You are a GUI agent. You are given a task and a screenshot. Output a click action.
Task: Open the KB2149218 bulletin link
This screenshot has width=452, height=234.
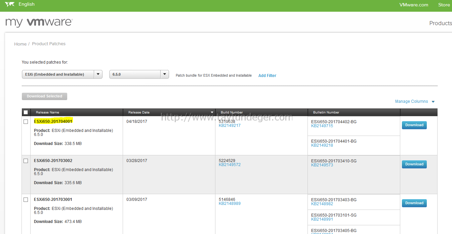322,145
